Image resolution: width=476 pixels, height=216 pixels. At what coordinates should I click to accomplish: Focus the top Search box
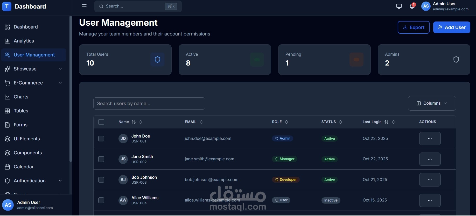tap(138, 6)
